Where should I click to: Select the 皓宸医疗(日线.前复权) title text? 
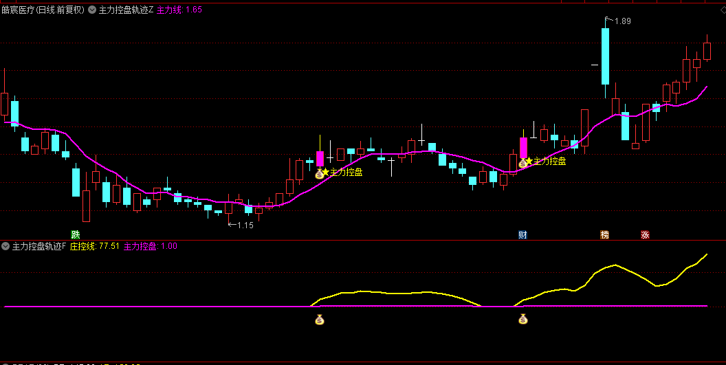(43, 9)
